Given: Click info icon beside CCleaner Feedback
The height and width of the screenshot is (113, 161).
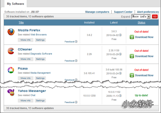Looking at the screenshot, I should point(76,61).
